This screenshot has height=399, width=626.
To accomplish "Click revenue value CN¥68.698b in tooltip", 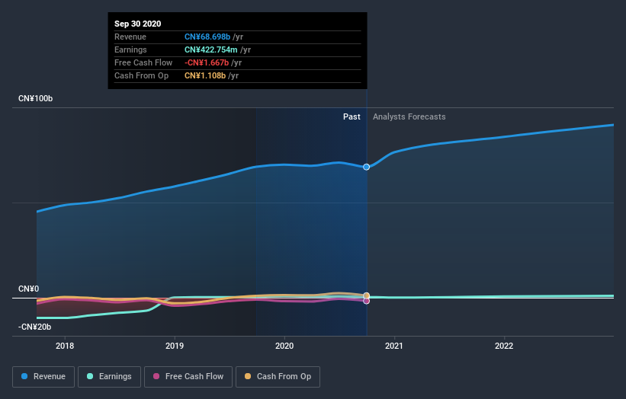I will [x=207, y=37].
